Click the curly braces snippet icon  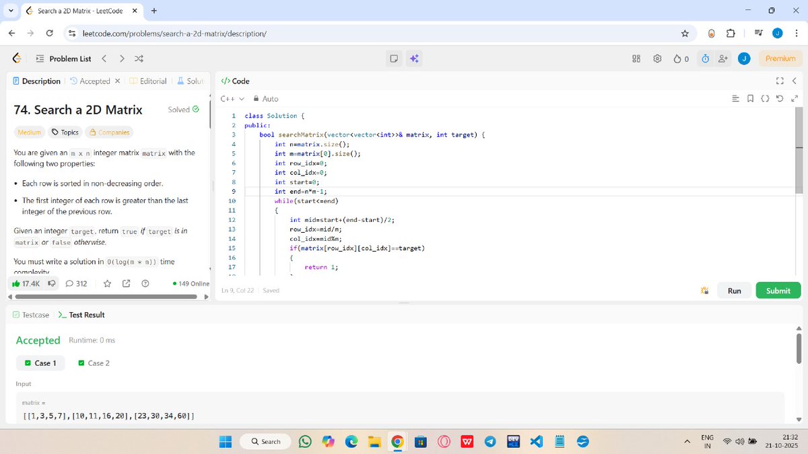(x=765, y=99)
